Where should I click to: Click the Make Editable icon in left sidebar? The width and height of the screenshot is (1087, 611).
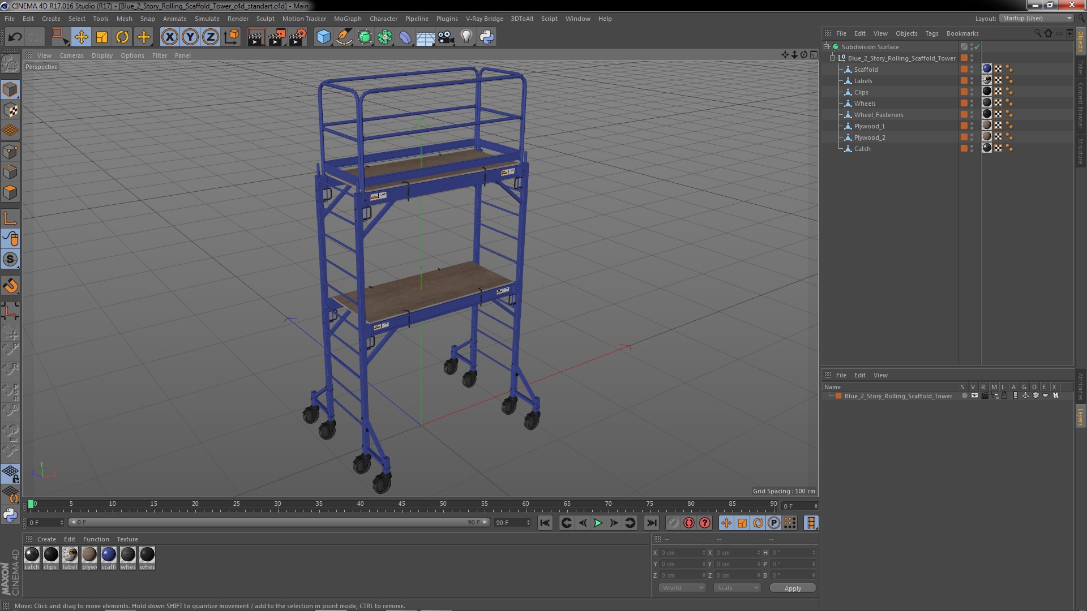[x=10, y=63]
